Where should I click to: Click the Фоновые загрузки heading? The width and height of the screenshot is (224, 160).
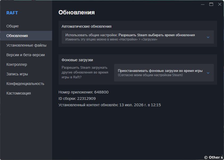[77, 60]
